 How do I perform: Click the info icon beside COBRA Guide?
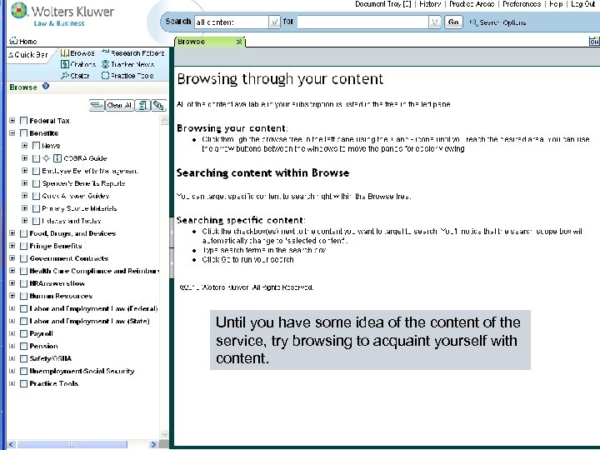pyautogui.click(x=57, y=158)
